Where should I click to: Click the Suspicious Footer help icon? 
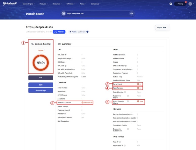pyautogui.click(x=128, y=96)
